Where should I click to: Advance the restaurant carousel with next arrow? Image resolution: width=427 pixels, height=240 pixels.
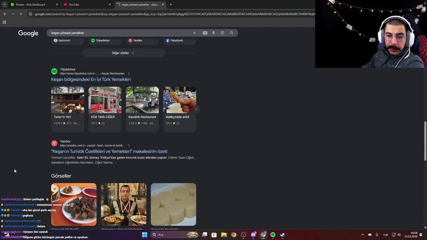pyautogui.click(x=196, y=109)
